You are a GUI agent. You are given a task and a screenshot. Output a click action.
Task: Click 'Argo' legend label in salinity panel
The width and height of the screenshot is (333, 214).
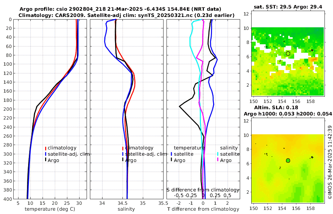(131, 160)
